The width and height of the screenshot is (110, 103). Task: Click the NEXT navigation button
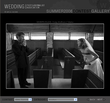click(100, 99)
